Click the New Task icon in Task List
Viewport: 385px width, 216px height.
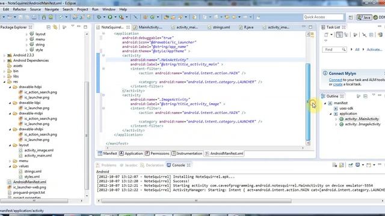click(326, 35)
